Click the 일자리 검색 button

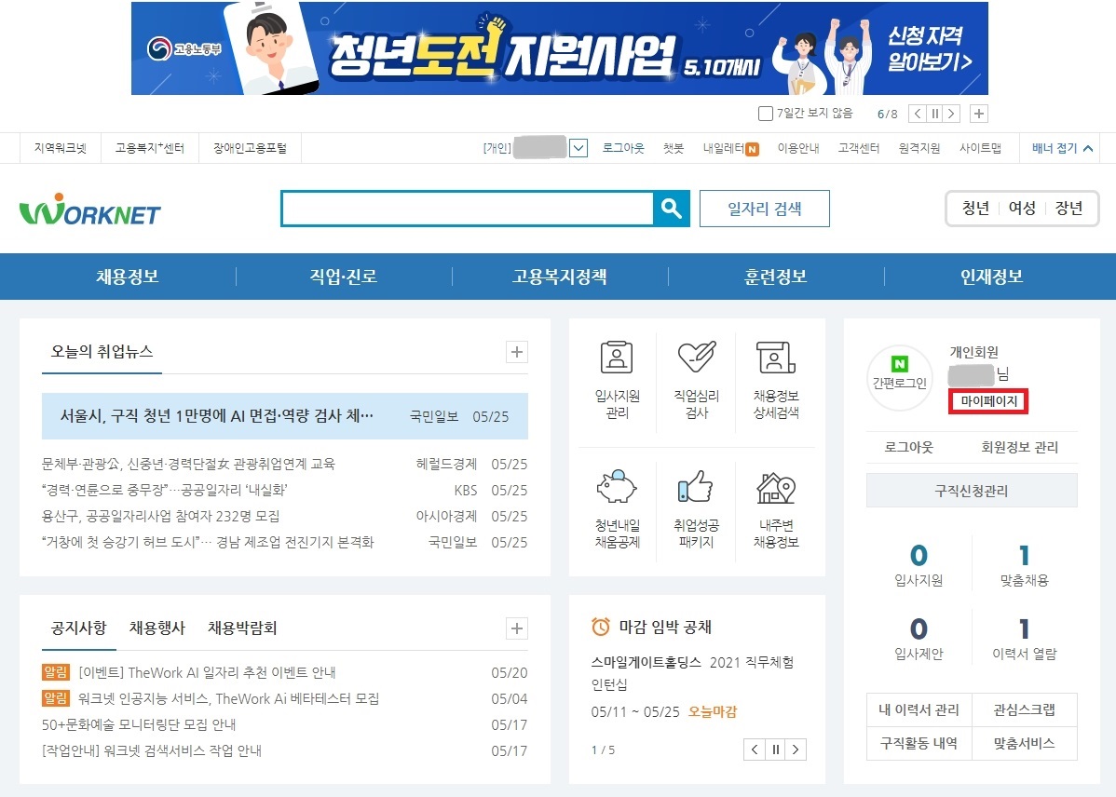pos(765,209)
